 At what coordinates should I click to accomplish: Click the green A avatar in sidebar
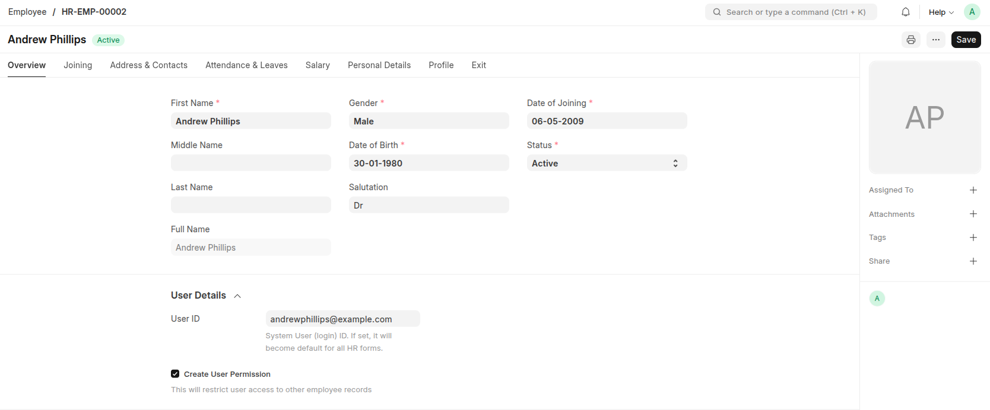[877, 299]
